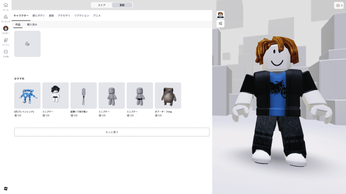
Task: Select the アニメ tab
Action: 97,15
